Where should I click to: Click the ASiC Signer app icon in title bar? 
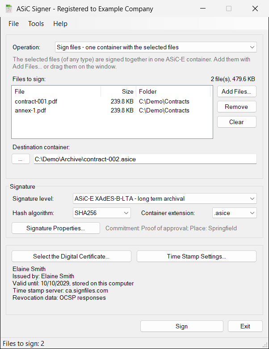click(8, 9)
